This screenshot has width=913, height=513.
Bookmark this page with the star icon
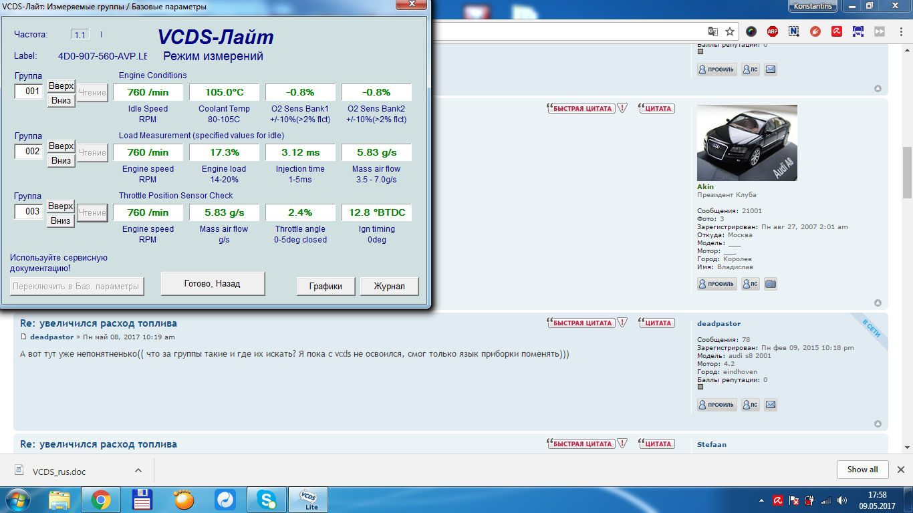pos(730,31)
